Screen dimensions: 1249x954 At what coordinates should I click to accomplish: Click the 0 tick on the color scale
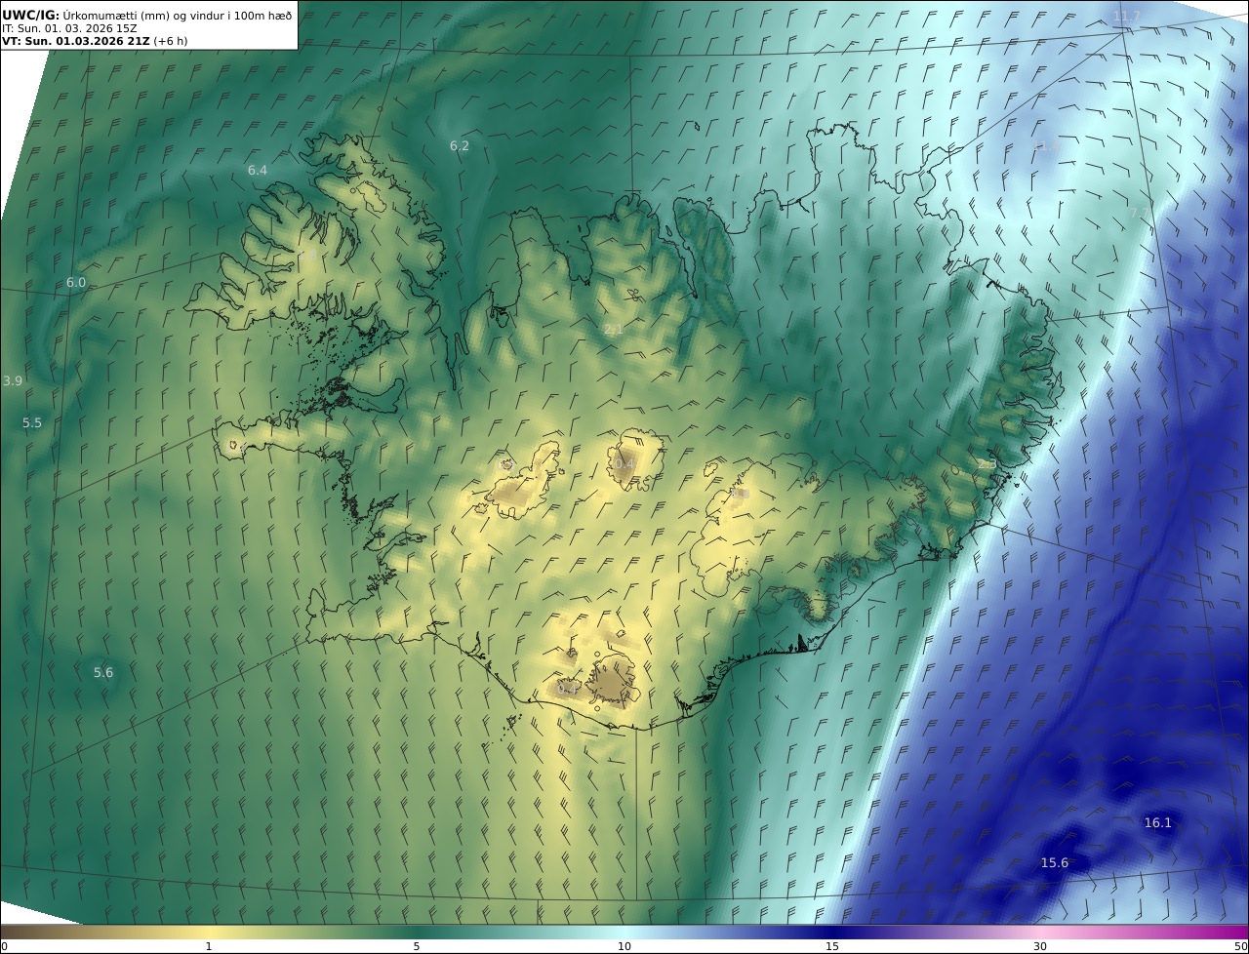click(4, 946)
